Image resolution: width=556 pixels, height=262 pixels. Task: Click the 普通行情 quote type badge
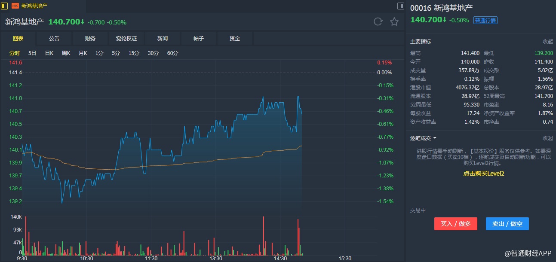pyautogui.click(x=485, y=20)
